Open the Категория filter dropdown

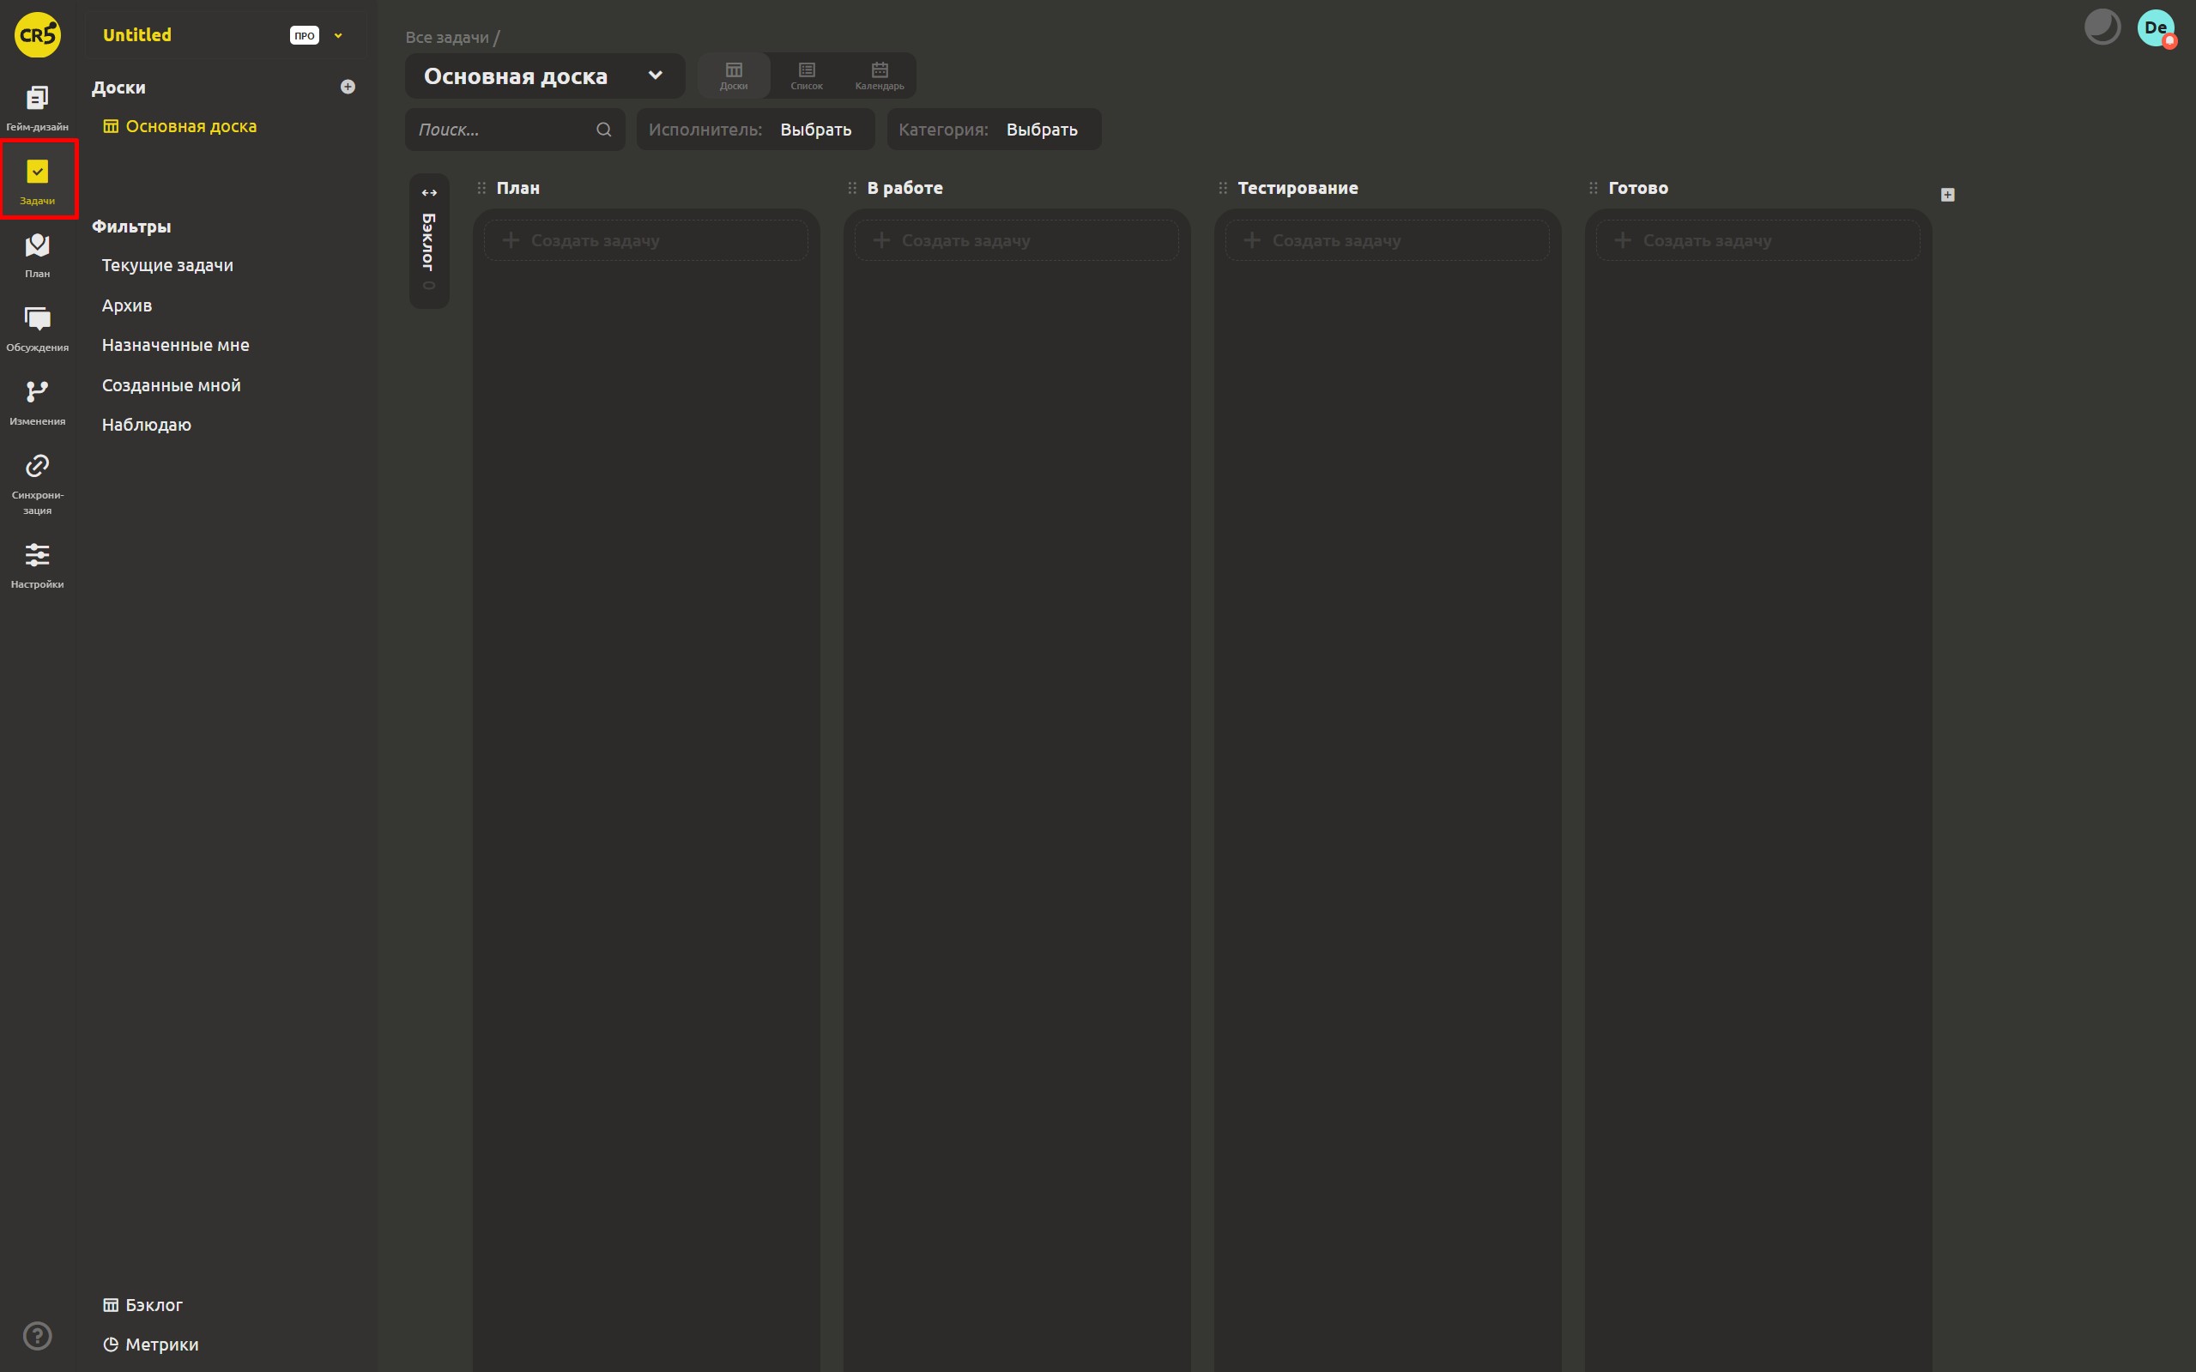point(994,130)
